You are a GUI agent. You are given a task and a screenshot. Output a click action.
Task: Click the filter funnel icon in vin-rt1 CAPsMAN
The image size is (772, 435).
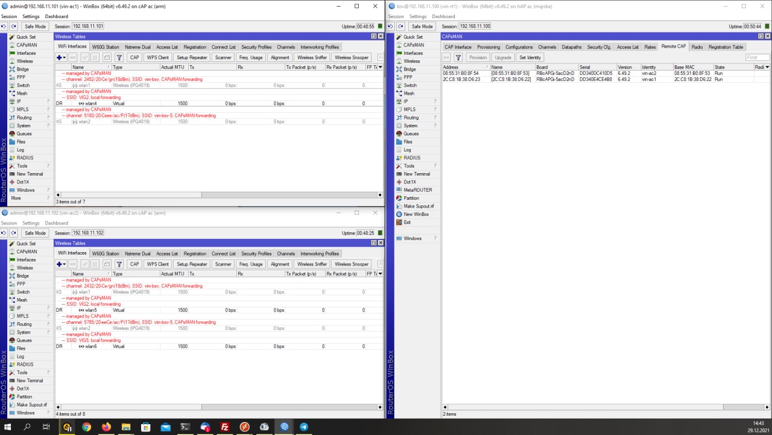click(x=458, y=58)
